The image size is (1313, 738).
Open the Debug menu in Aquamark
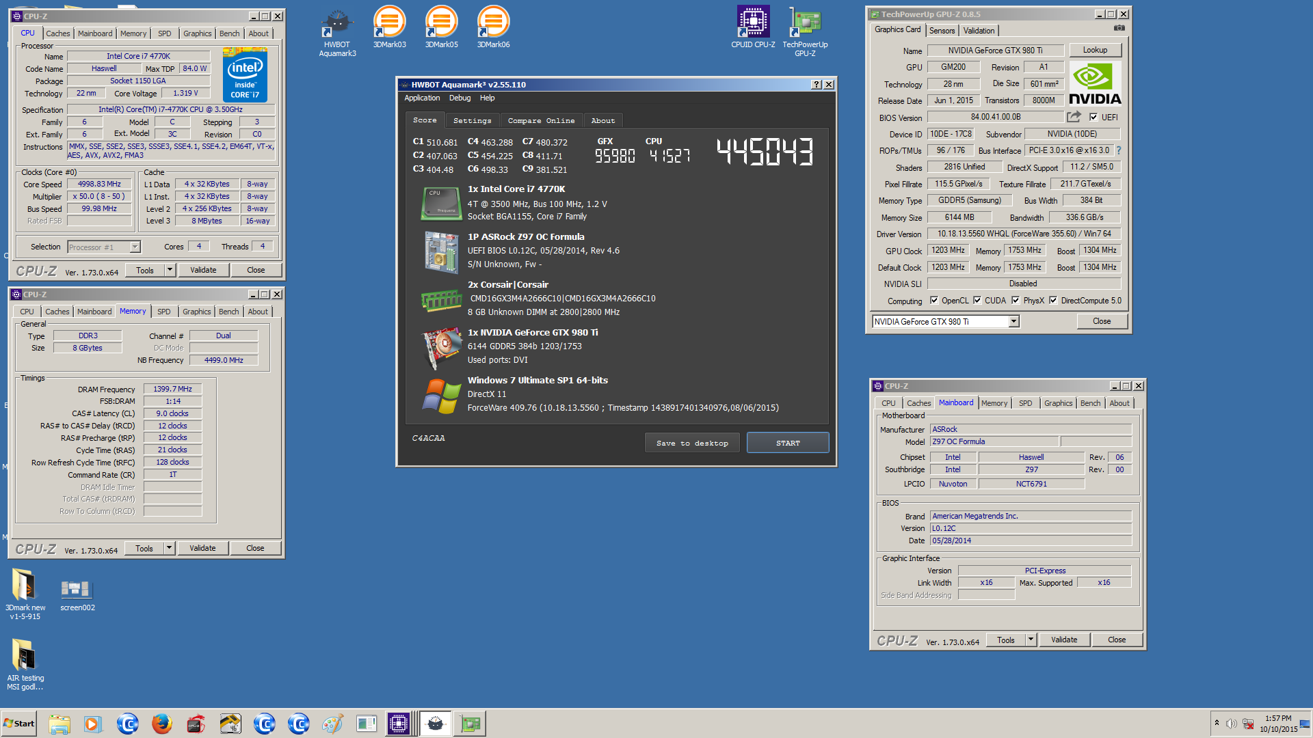coord(460,98)
